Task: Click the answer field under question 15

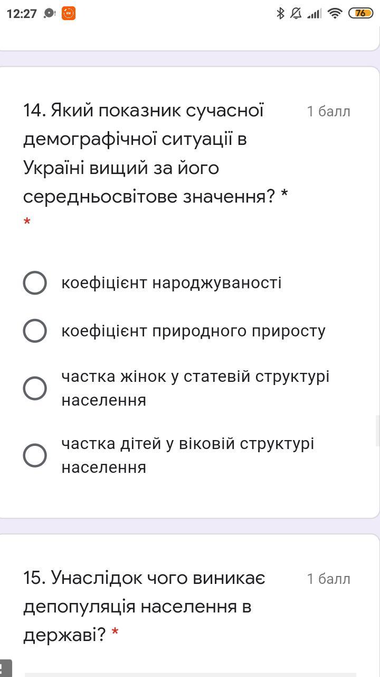Action: [190, 674]
